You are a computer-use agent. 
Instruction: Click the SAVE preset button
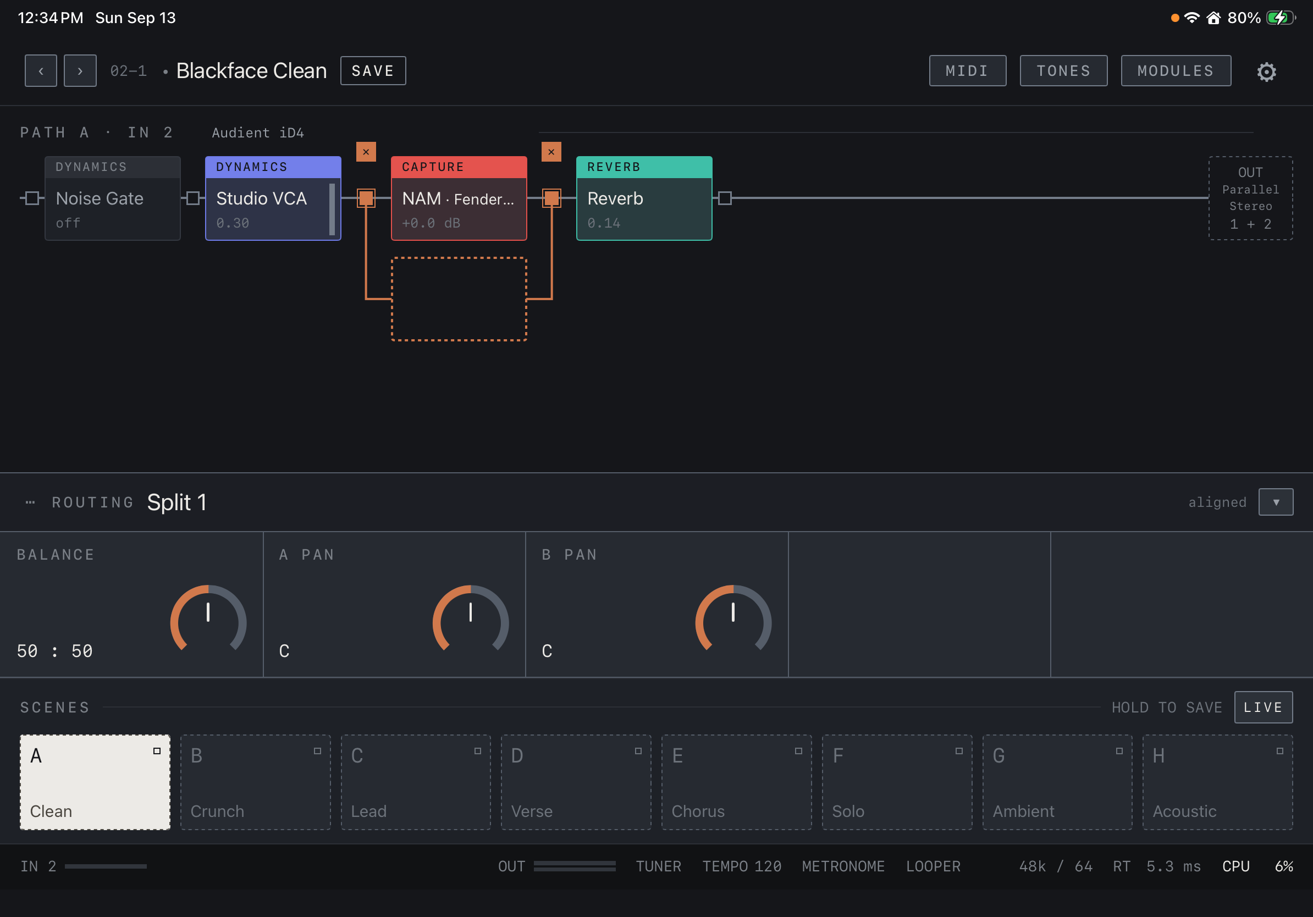tap(373, 71)
